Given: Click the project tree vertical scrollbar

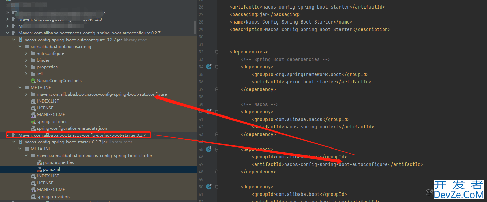Looking at the screenshot, I should pyautogui.click(x=195, y=27).
